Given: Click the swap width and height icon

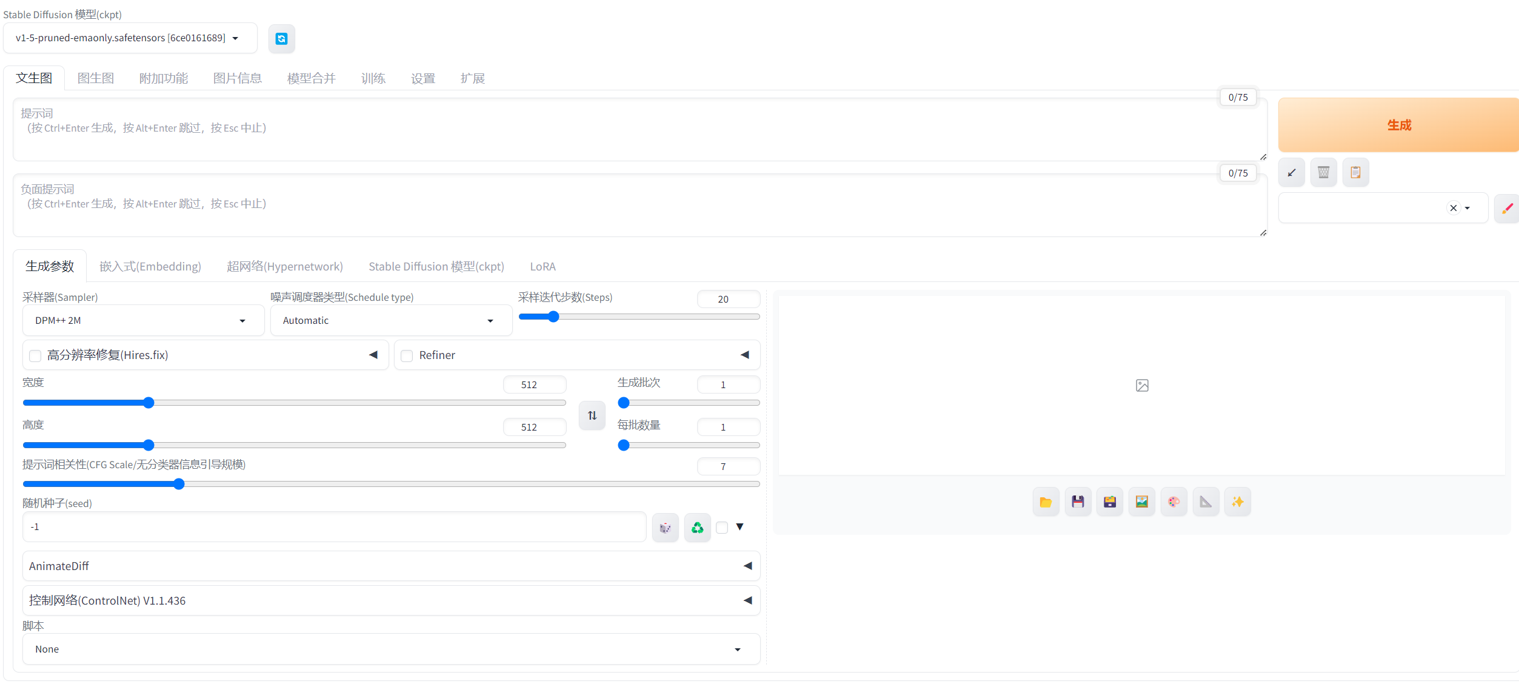Looking at the screenshot, I should (x=592, y=415).
